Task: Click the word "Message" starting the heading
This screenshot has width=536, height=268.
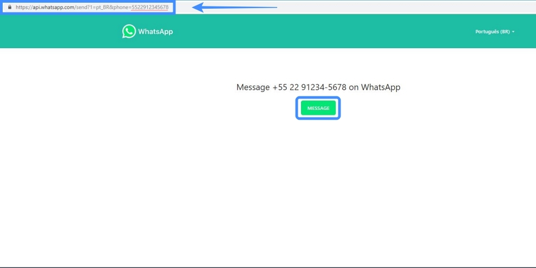Action: pyautogui.click(x=253, y=87)
